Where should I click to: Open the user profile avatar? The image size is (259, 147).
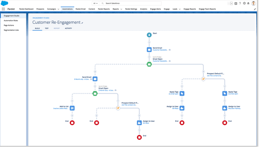[x=254, y=3]
